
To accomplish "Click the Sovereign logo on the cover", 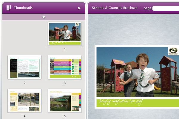I will click(173, 51).
